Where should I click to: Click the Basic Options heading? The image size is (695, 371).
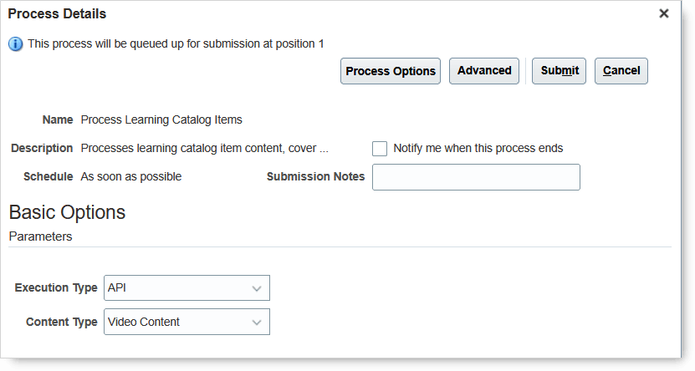point(67,212)
